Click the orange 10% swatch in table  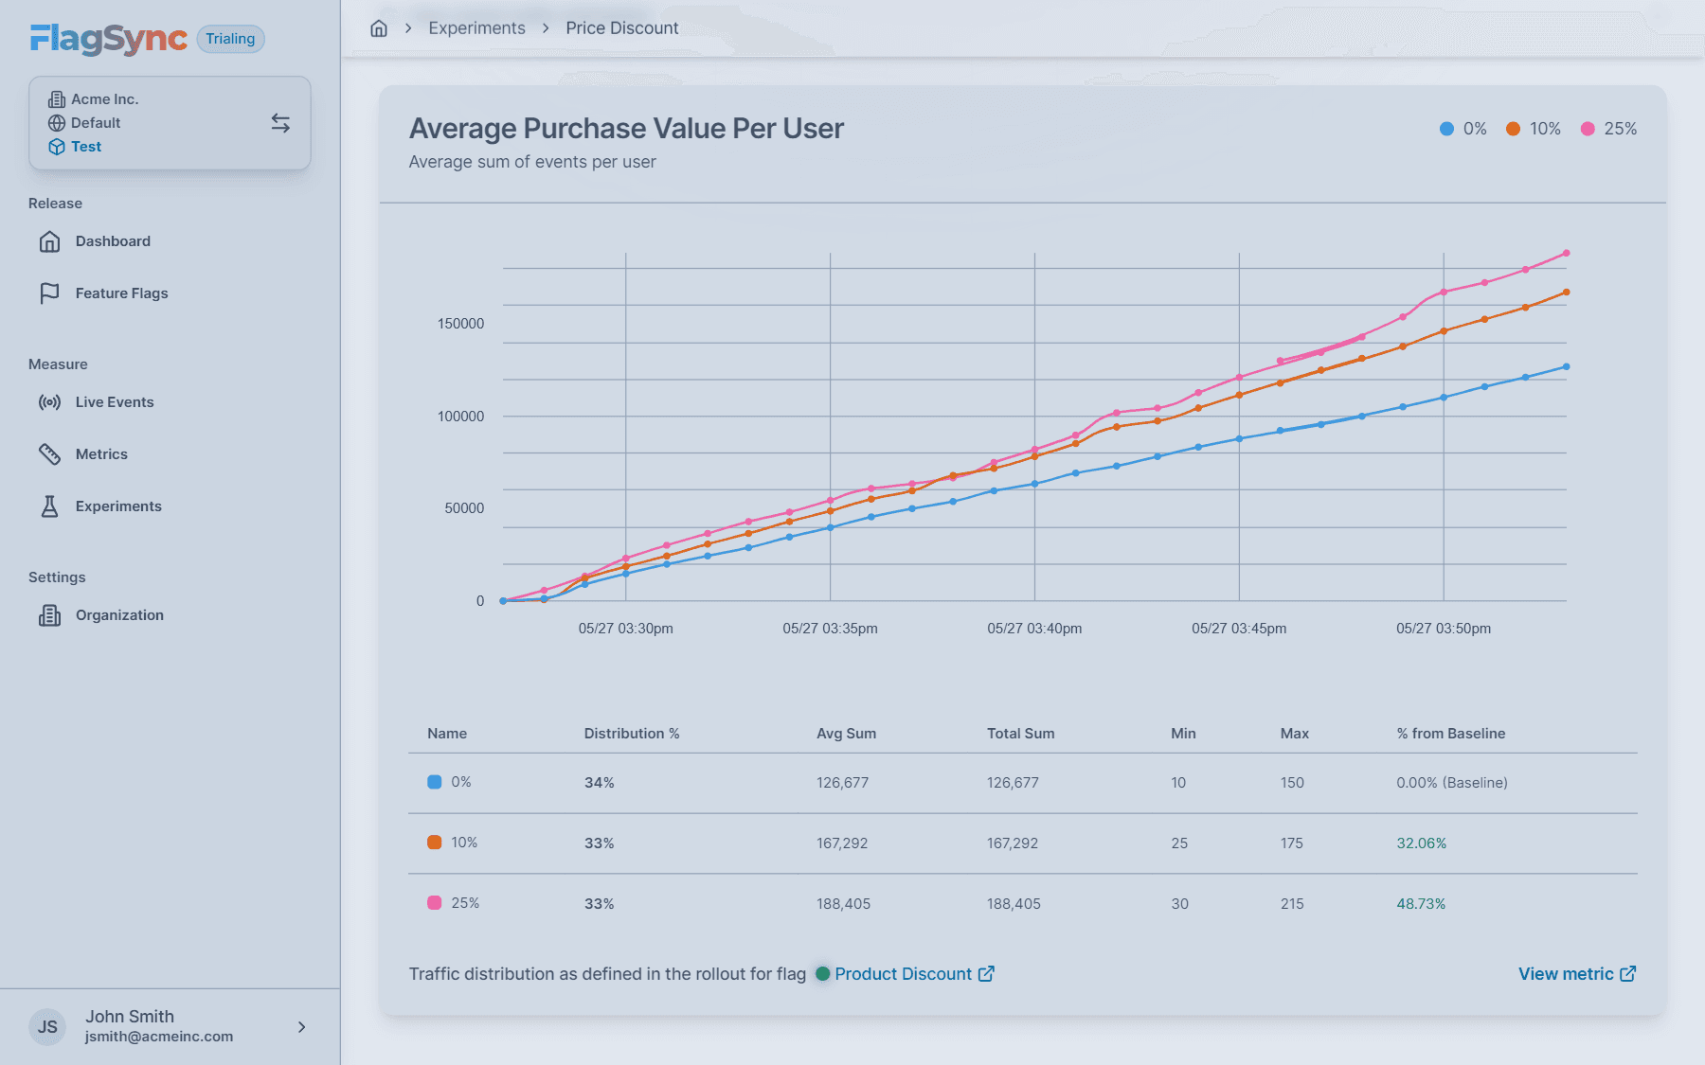(435, 843)
